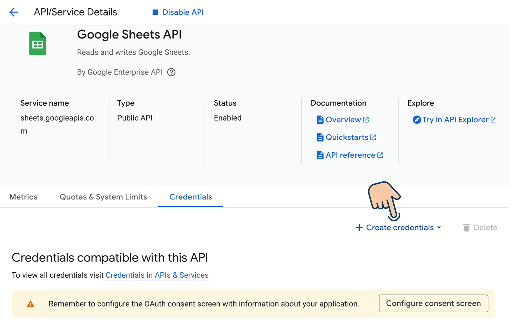511x321 pixels.
Task: Click 'sheets.googleapis.com' service name value
Action: 57,124
